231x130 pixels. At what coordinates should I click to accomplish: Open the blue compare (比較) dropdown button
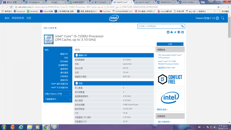(x=170, y=44)
